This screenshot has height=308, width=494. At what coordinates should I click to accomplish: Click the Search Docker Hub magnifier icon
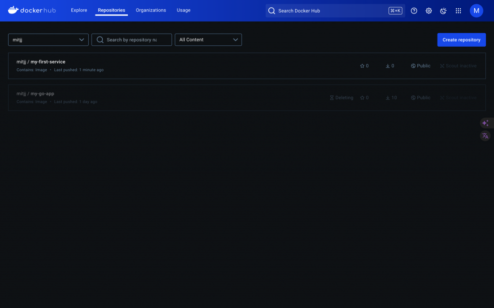272,11
